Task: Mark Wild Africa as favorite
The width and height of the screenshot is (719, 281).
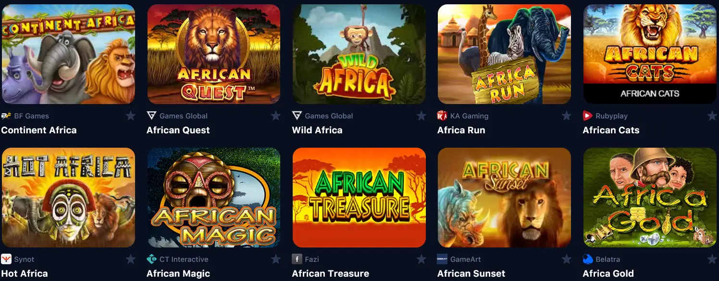Action: point(421,116)
